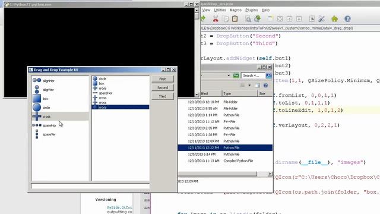This screenshot has height=214, width=380.
Task: Click the blue box icon in left list
Action: coord(37,98)
